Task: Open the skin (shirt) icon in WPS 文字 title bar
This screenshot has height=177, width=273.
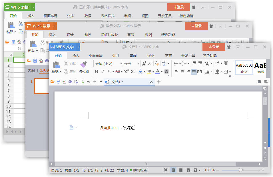Action: click(x=229, y=47)
